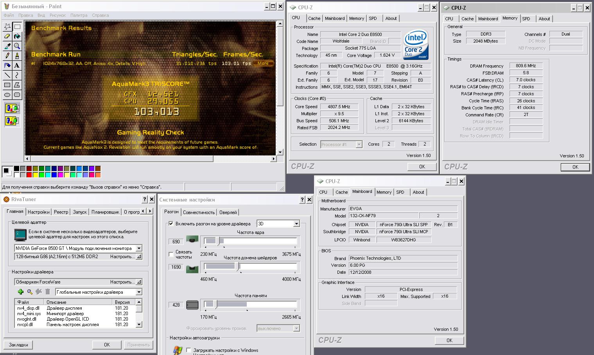Viewport: 594px width, 355px height.
Task: Pick the Airbrush spray tool
Action: click(x=7, y=66)
